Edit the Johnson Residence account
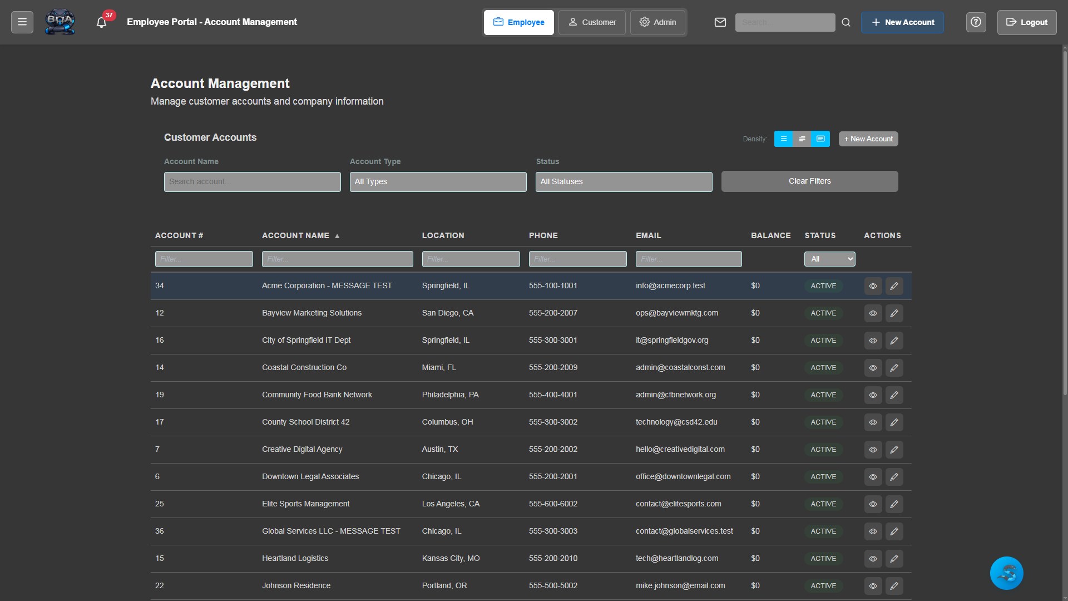 click(894, 585)
